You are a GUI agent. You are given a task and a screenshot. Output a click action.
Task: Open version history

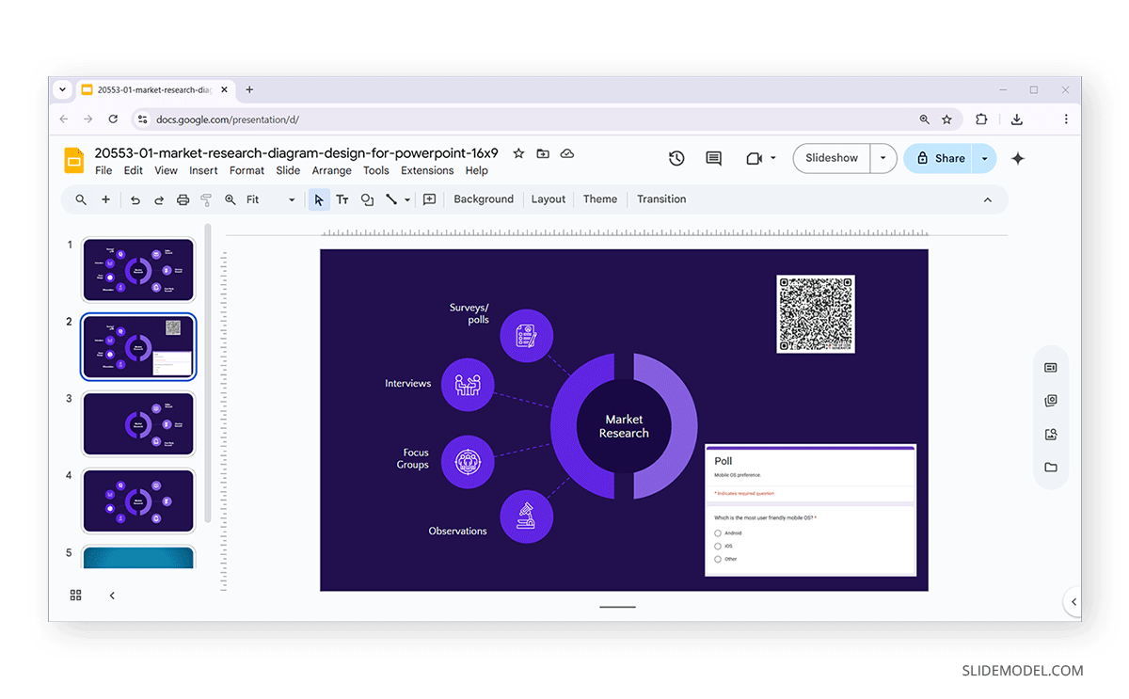(676, 158)
